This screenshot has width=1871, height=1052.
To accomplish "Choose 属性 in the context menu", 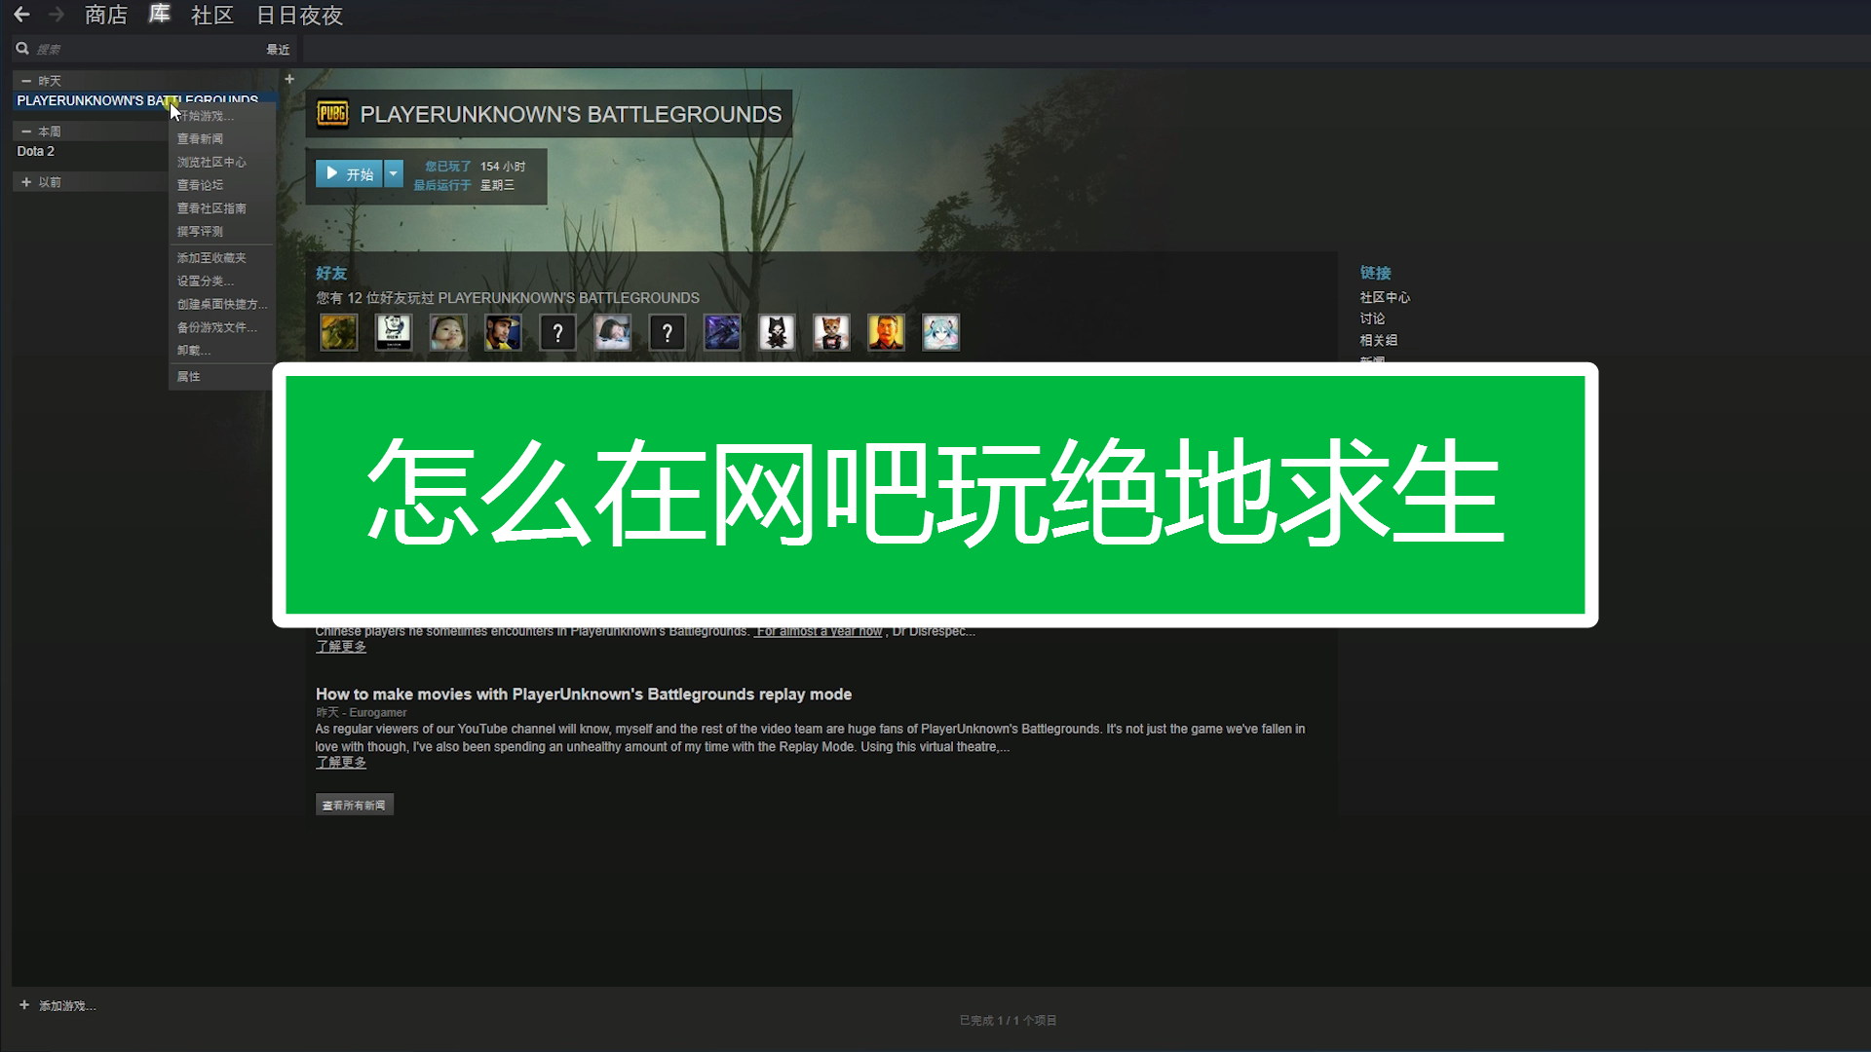I will pyautogui.click(x=222, y=377).
